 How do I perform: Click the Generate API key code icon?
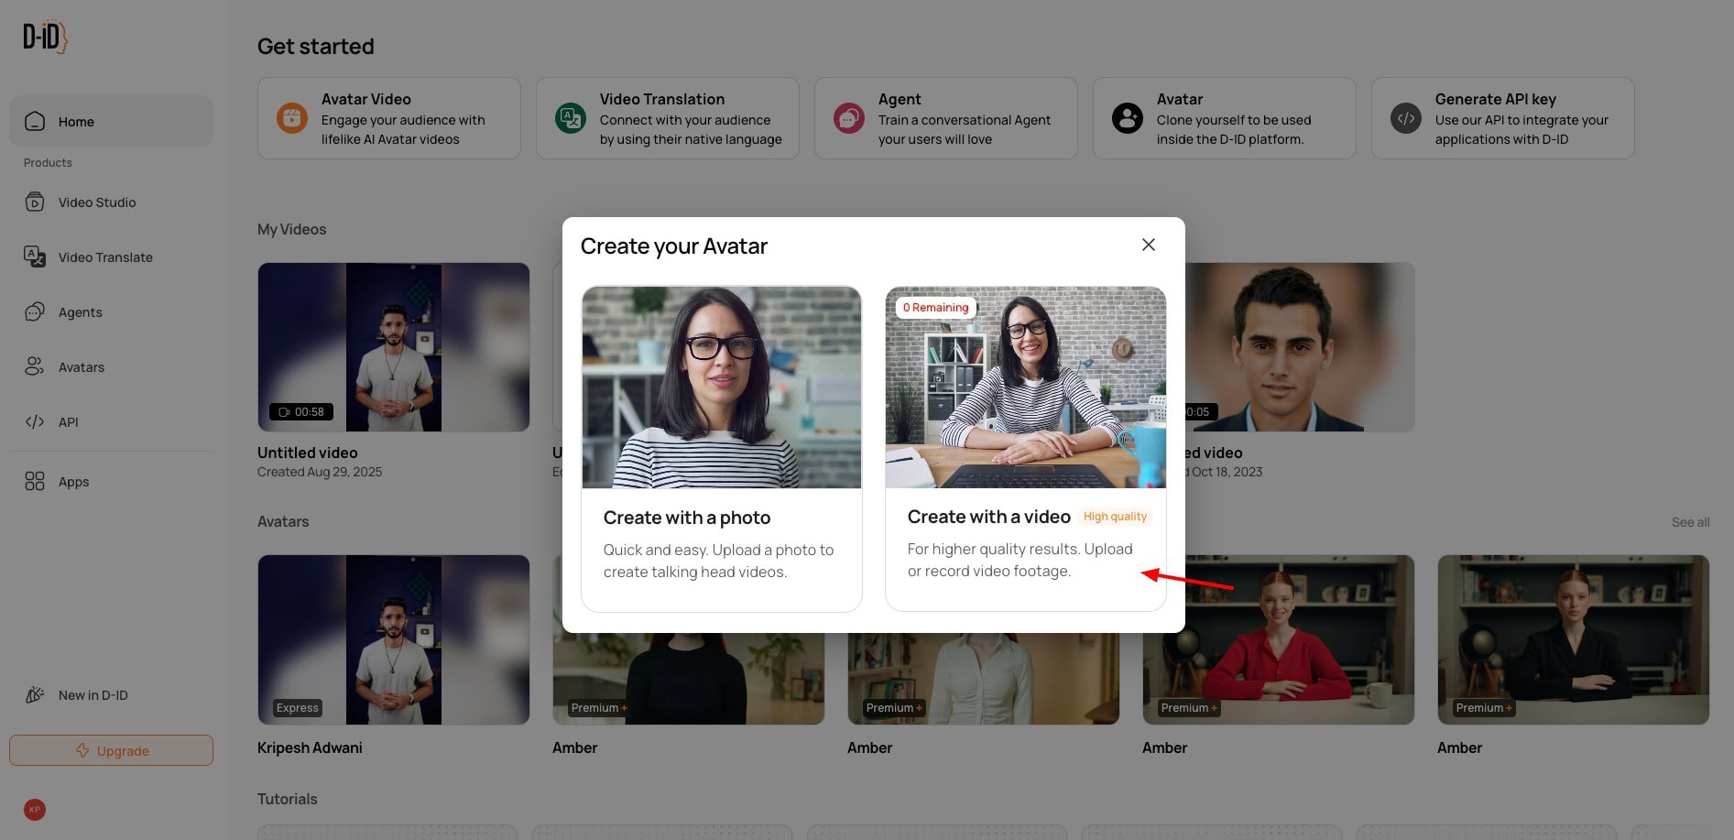[x=1406, y=118]
